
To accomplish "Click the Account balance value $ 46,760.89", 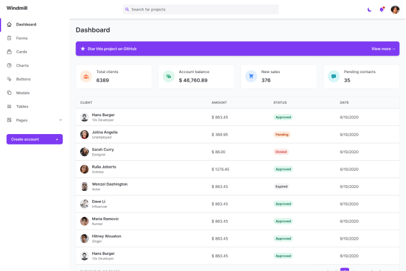I will coord(193,80).
